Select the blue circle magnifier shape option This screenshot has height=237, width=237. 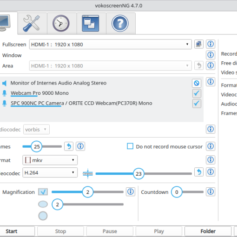(x=43, y=216)
